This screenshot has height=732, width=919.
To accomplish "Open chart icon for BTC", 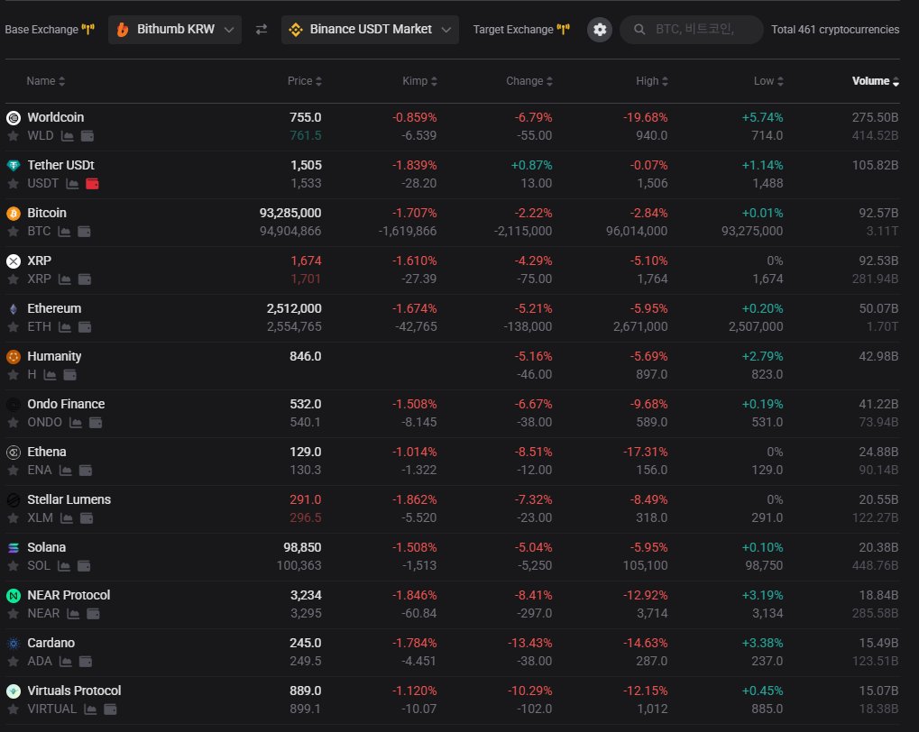I will tap(64, 232).
